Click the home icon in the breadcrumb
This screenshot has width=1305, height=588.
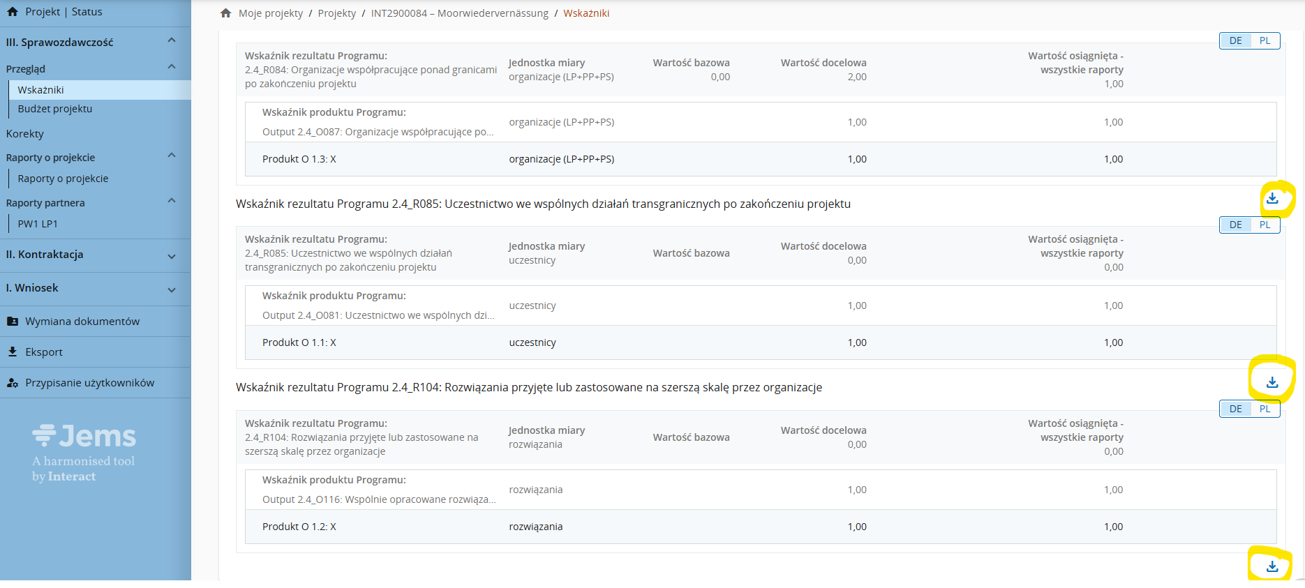click(x=225, y=13)
